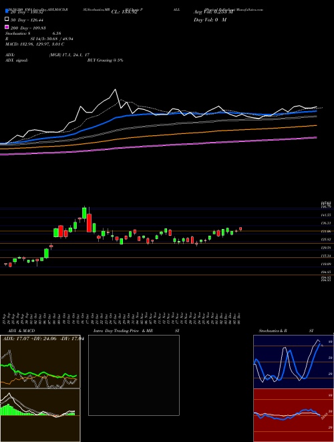Click the blue Stochastics chart panel
This screenshot has width=334, height=442.
[293, 362]
